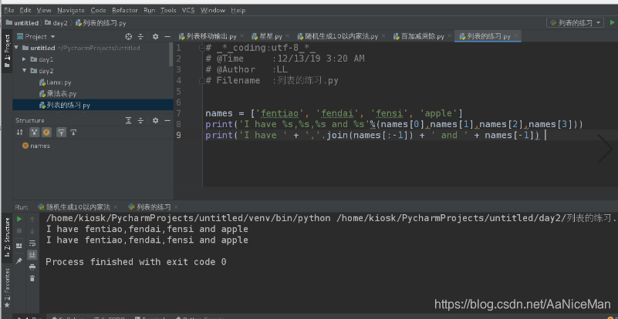Open the Navigate menu

coord(71,10)
